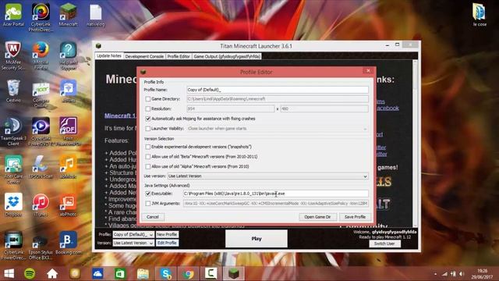Open the abPhoto desktop icon
The image size is (499, 281).
68,205
